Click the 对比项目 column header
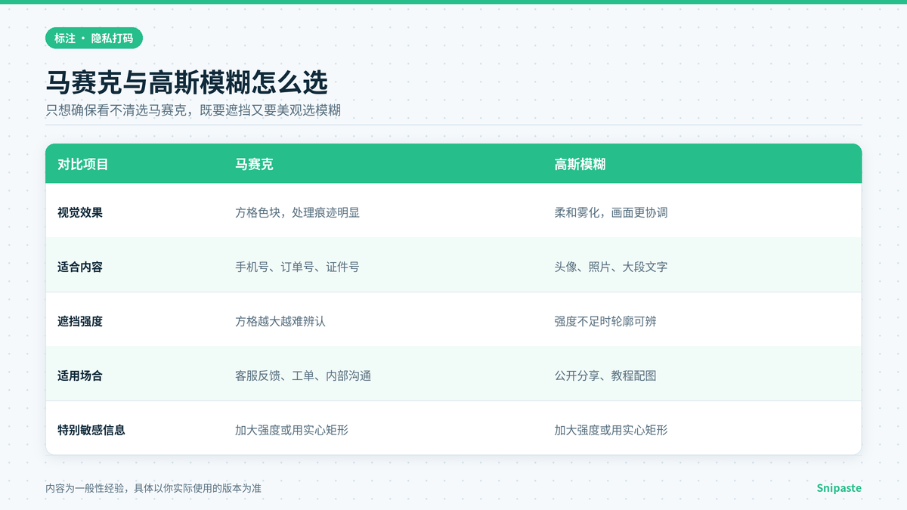This screenshot has height=510, width=907. click(x=83, y=164)
